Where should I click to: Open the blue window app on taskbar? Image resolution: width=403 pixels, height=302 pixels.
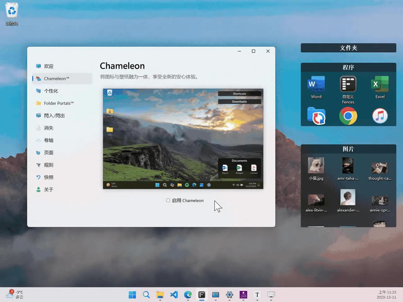point(216,295)
